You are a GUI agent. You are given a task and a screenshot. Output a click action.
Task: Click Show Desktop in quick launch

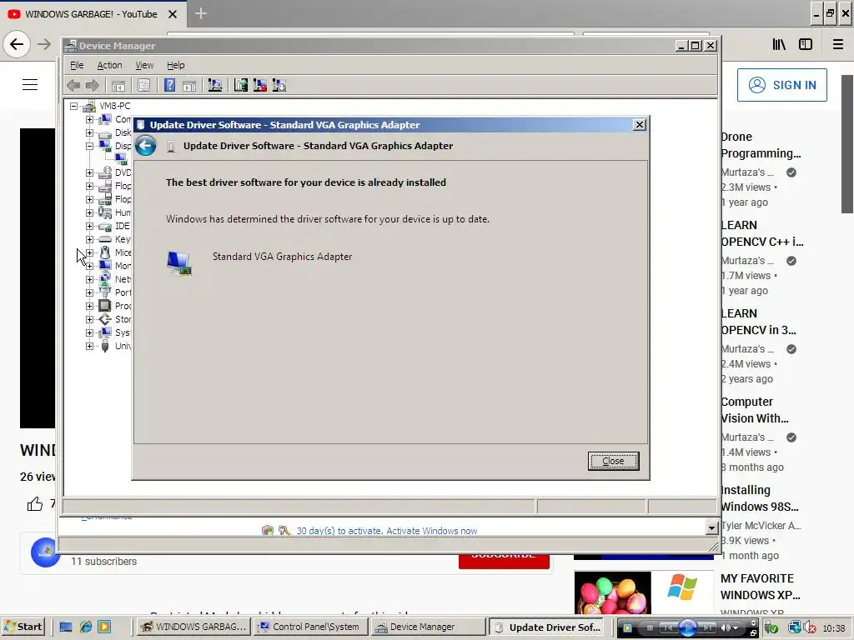[x=66, y=627]
